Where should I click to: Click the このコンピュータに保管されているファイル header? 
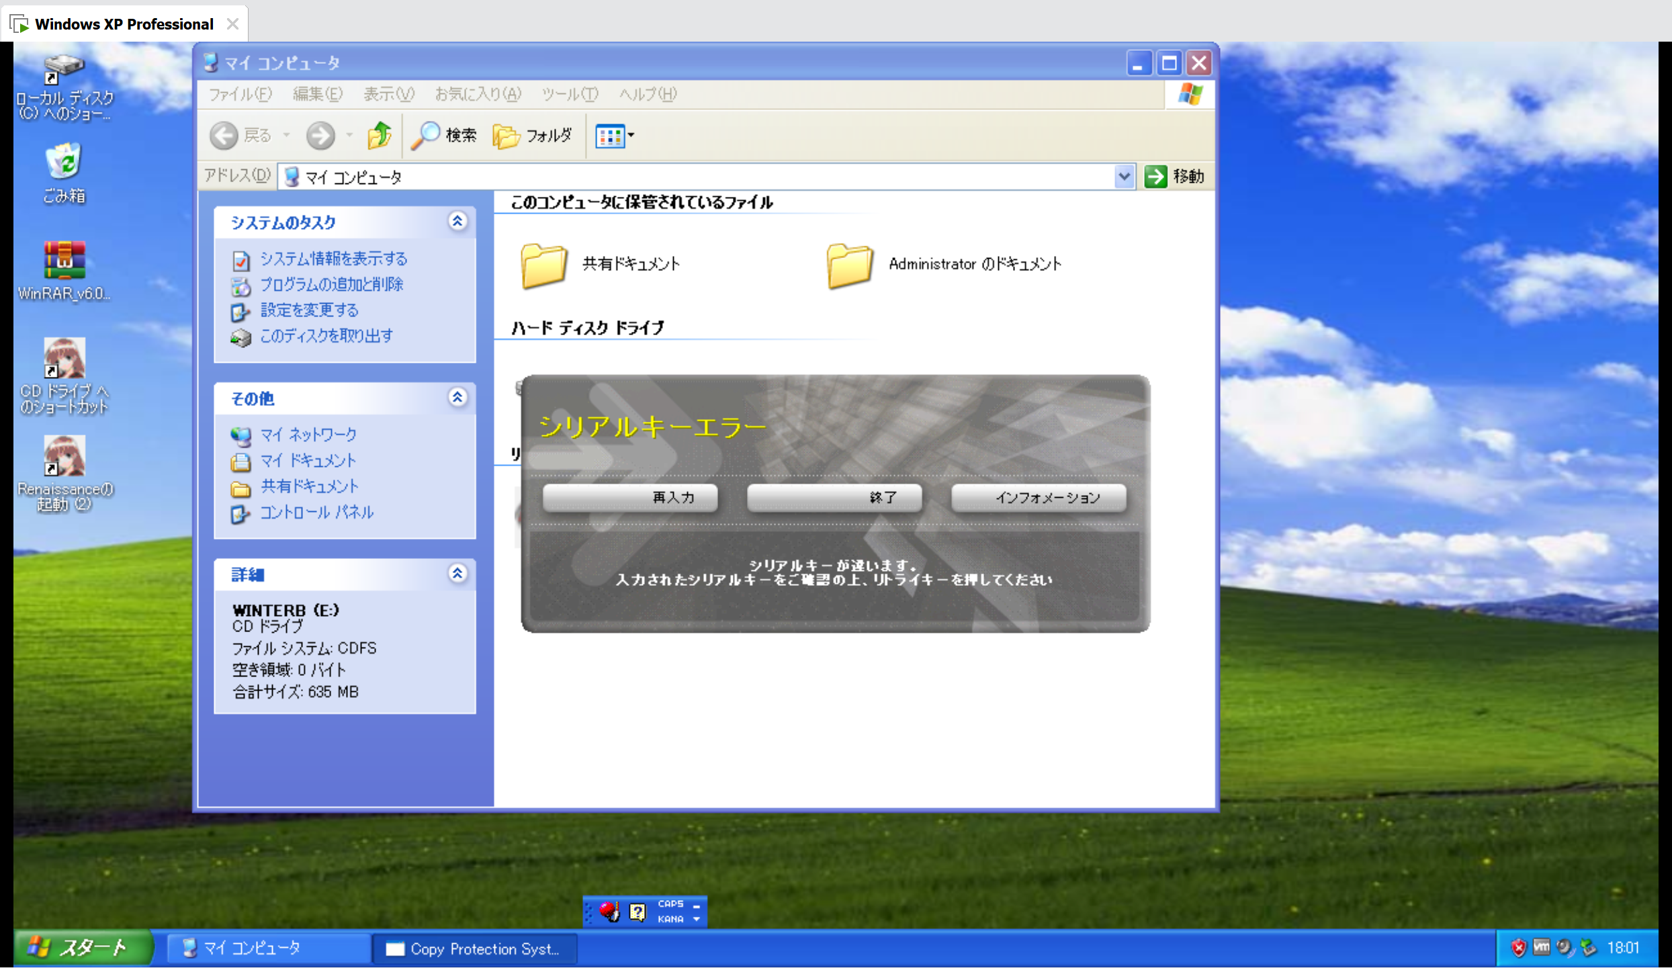click(x=642, y=202)
